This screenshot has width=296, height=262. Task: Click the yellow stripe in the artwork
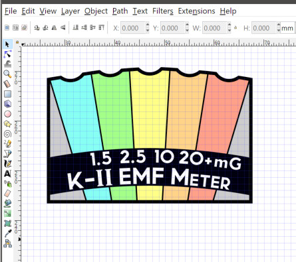[x=150, y=111]
